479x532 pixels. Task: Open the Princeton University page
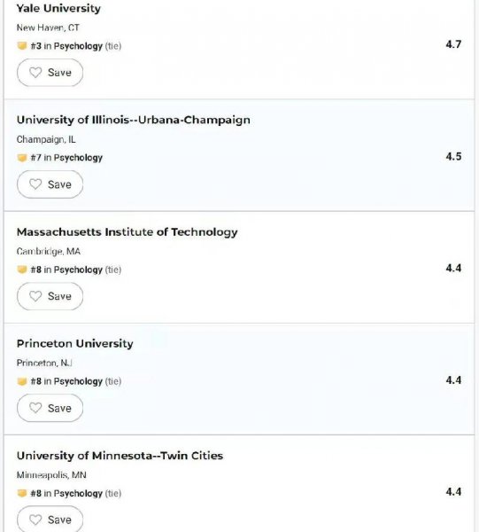click(x=75, y=344)
